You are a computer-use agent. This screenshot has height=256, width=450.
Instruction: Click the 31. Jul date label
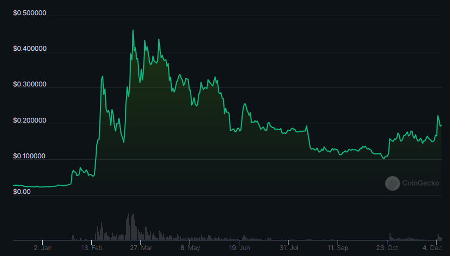288,248
